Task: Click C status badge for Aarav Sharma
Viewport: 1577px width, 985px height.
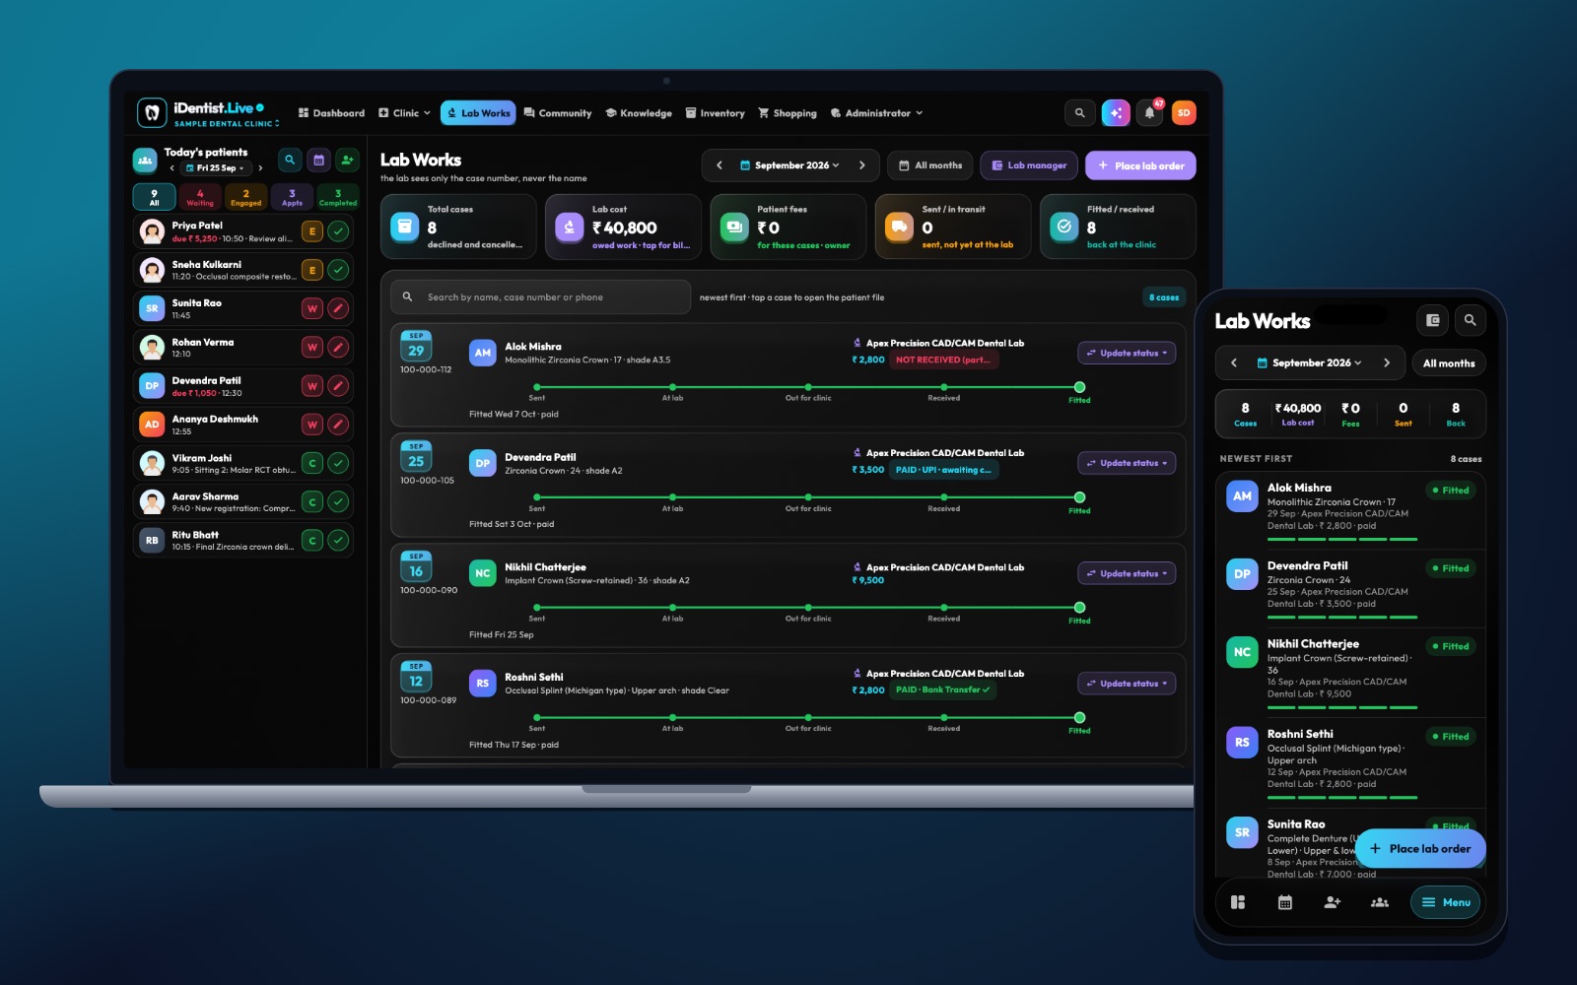Action: (x=312, y=502)
